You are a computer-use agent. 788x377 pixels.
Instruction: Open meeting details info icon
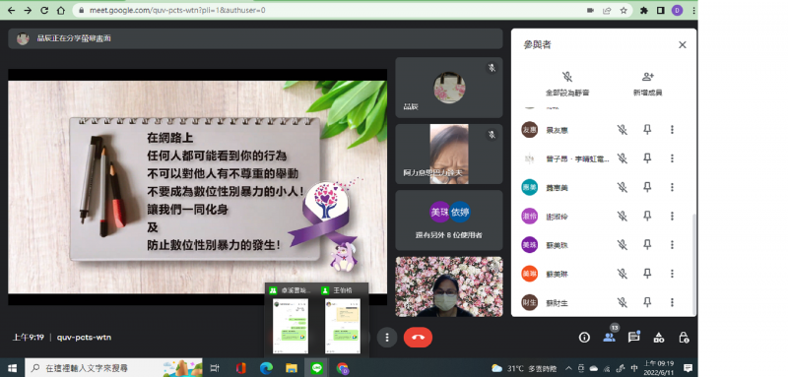coord(584,338)
